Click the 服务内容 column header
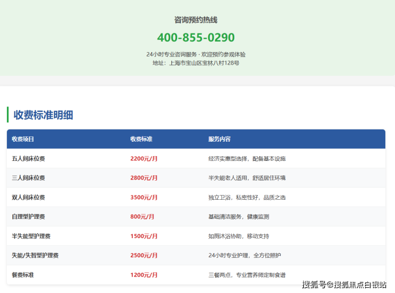395x293 pixels. 219,139
